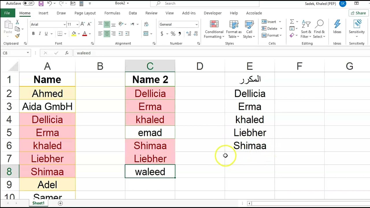Screen dimensions: 370x208
Task: Open the Sensitivity button menu
Action: coord(357,29)
